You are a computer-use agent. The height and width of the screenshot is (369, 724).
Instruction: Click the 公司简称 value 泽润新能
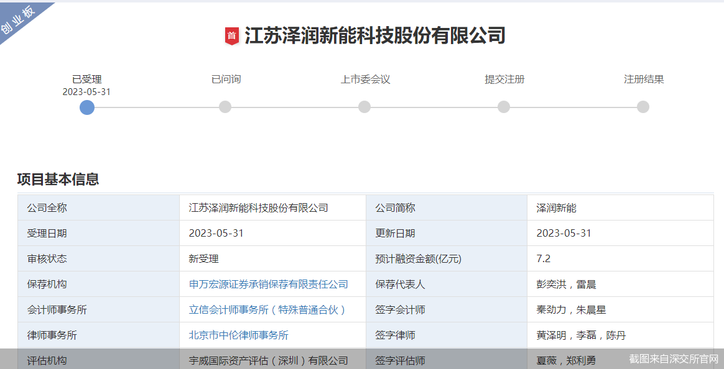(556, 207)
